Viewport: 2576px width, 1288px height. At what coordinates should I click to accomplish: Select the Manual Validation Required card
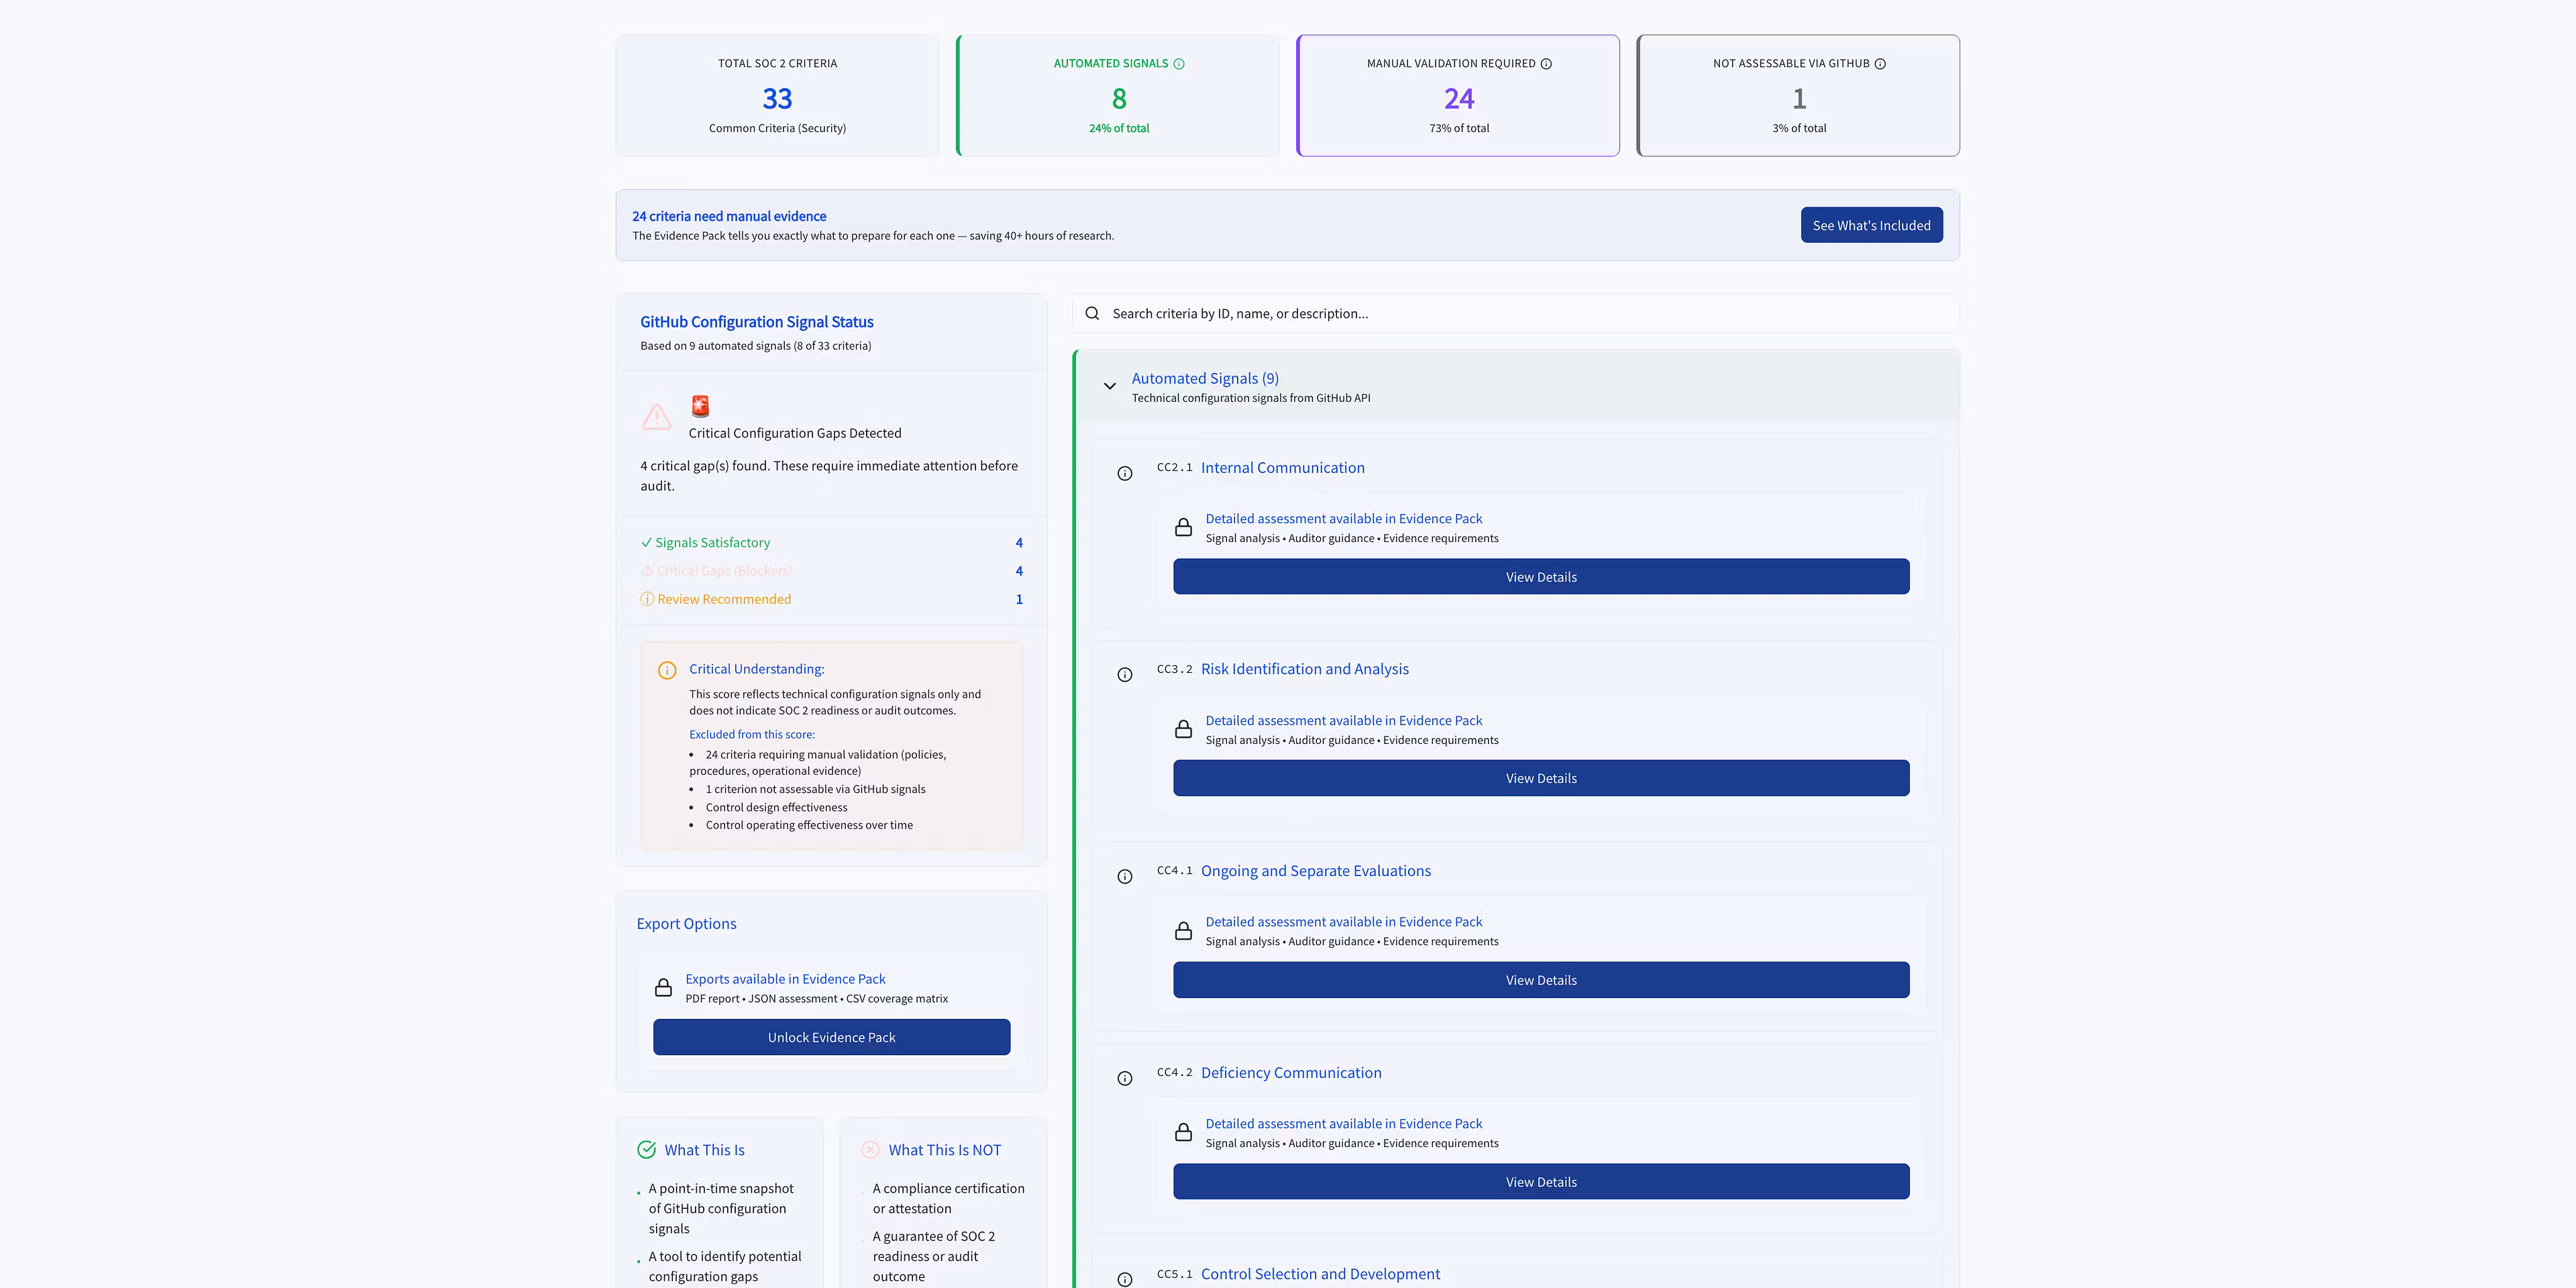1458,96
